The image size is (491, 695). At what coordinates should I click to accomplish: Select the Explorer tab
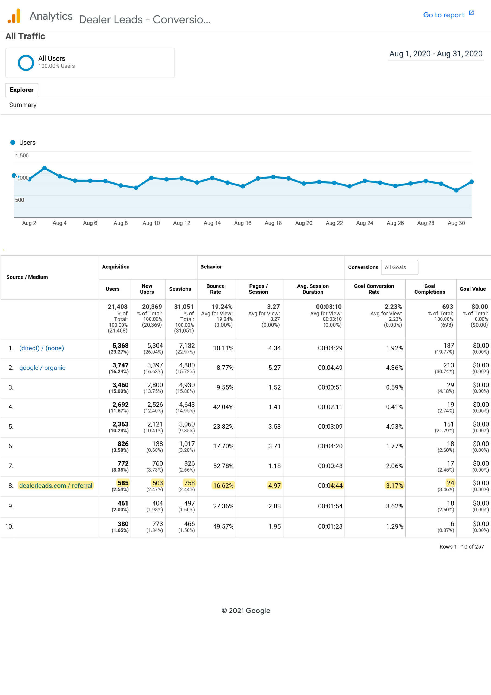(x=22, y=90)
